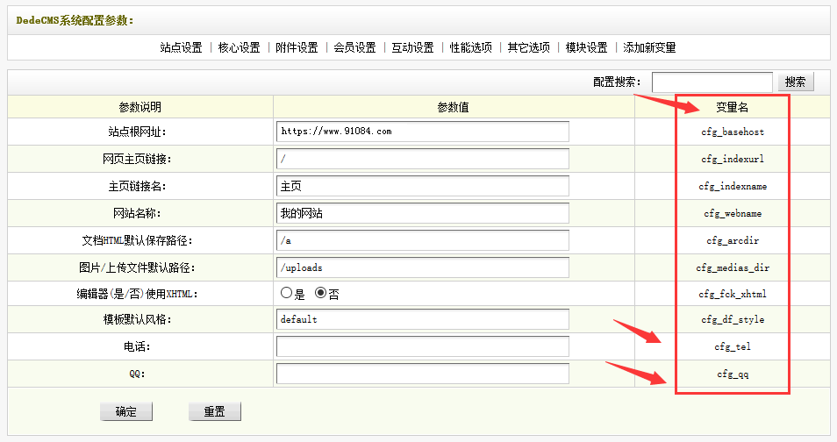Focus the 电话 input field
The width and height of the screenshot is (837, 442).
[422, 346]
